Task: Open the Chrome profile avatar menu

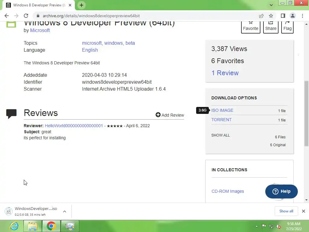Action: coord(293,16)
